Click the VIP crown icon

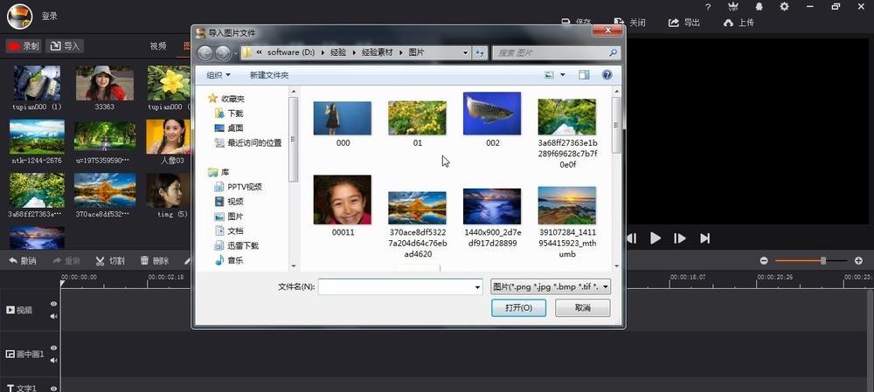click(733, 7)
